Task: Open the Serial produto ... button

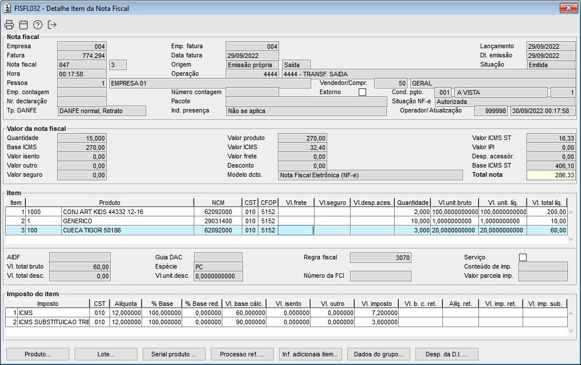Action: click(174, 354)
